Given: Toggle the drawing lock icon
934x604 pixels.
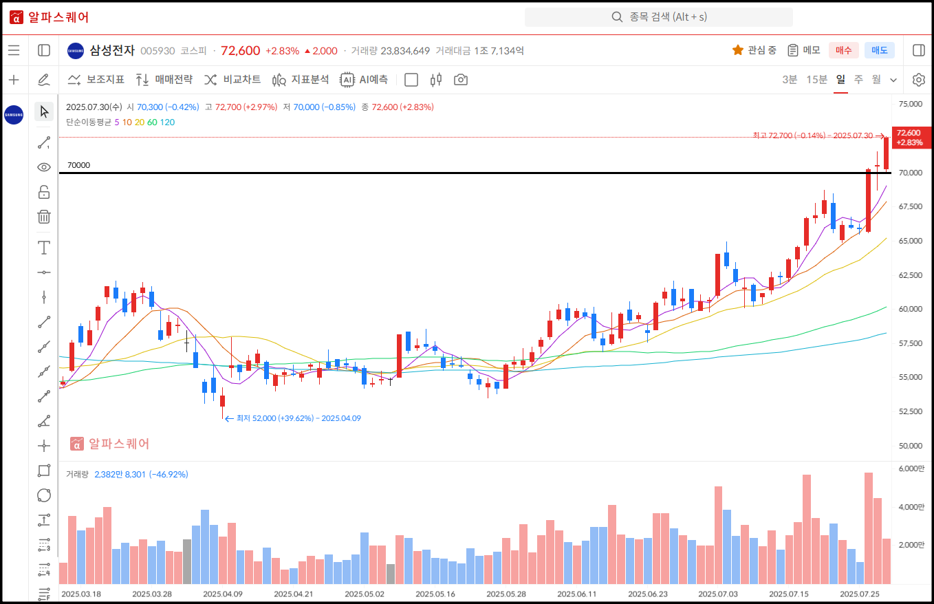Looking at the screenshot, I should (44, 192).
